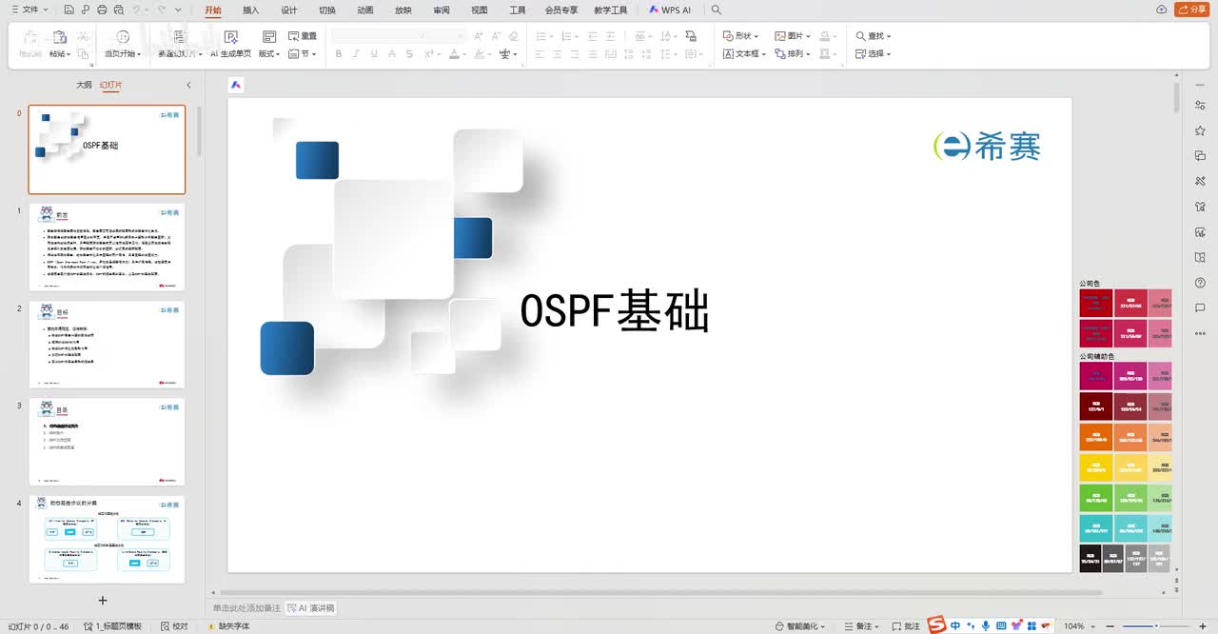Click the save icon in the quick access bar
This screenshot has width=1218, height=634.
point(69,10)
